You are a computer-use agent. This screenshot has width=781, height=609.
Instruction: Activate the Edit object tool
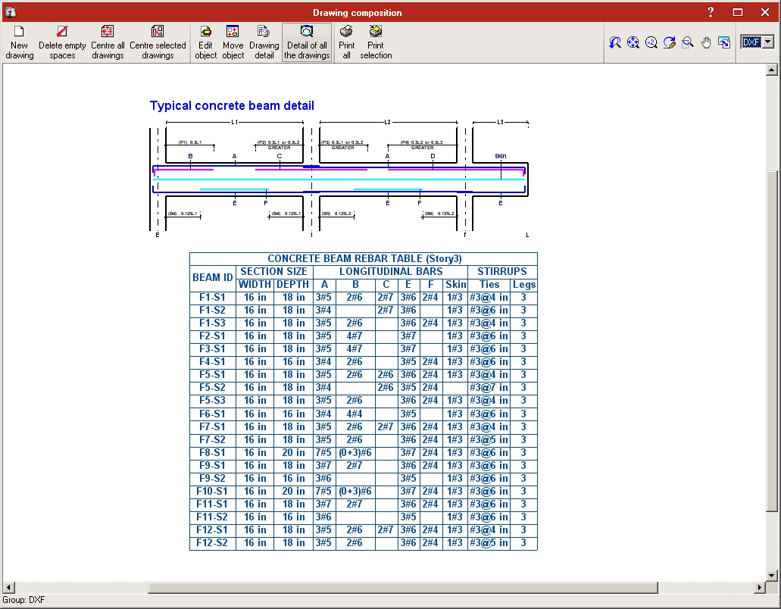coord(206,43)
